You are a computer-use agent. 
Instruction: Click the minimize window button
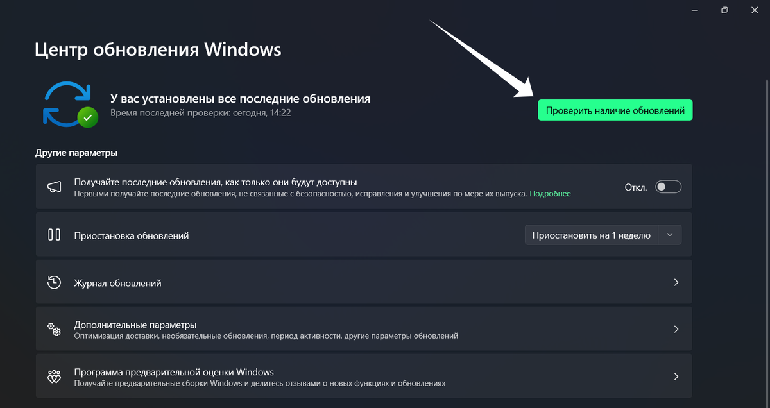694,10
